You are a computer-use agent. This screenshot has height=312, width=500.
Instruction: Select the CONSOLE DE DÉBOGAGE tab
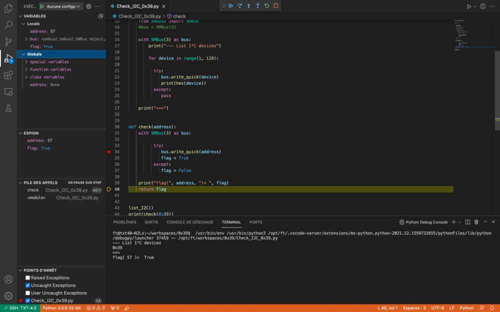point(189,222)
